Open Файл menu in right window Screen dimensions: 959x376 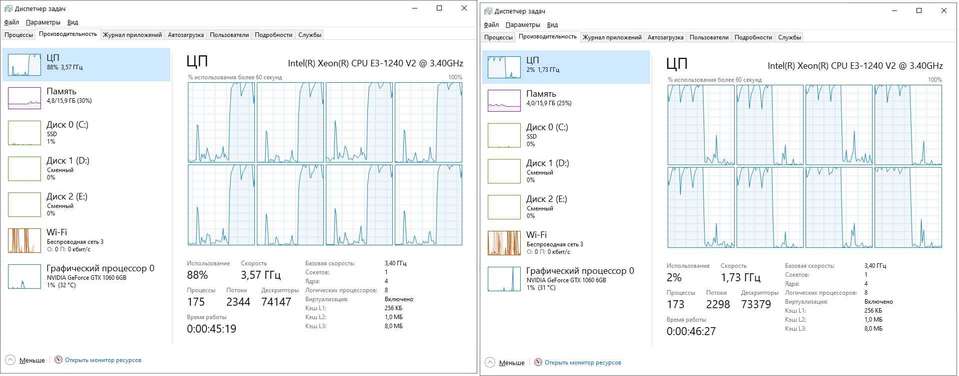coord(491,24)
